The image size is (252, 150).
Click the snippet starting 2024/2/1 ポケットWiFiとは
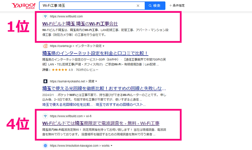tap(104, 97)
